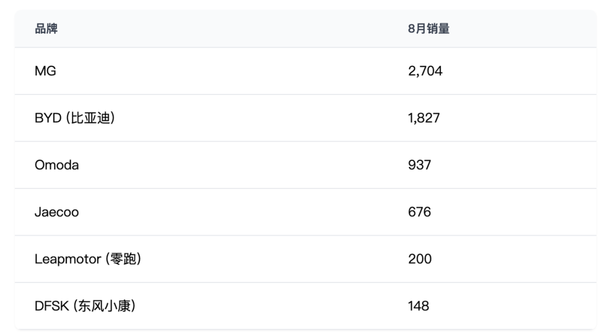Click Leapmotor's sales figure 200

(x=420, y=259)
